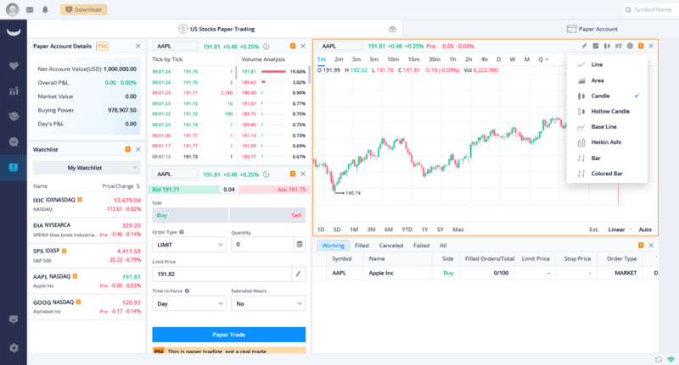Open the highlighted paper trading sidebar icon
This screenshot has width=679, height=365.
14,167
